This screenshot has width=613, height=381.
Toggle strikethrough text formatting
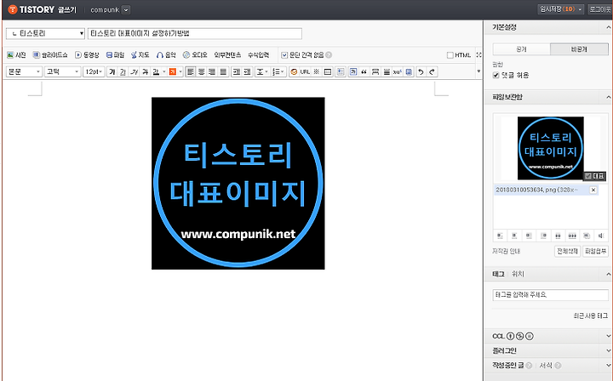point(145,71)
